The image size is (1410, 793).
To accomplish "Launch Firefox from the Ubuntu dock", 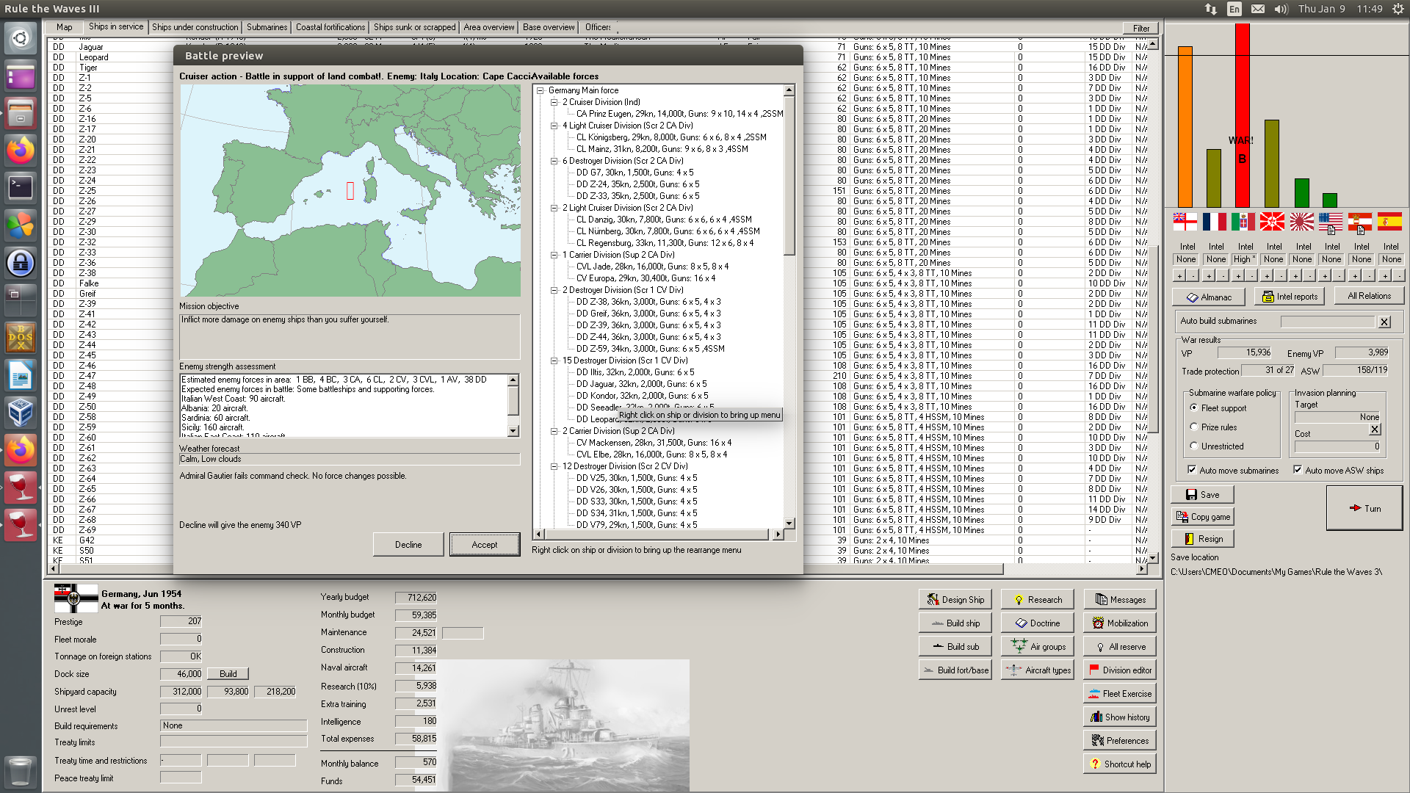I will (x=21, y=150).
